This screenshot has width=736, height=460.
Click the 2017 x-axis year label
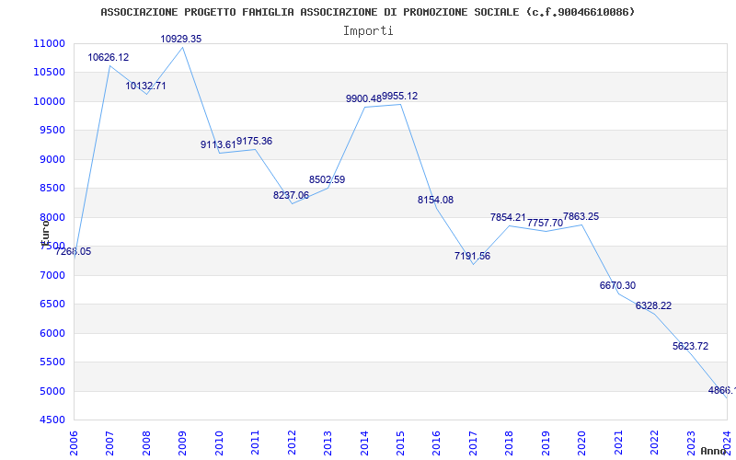click(x=473, y=443)
